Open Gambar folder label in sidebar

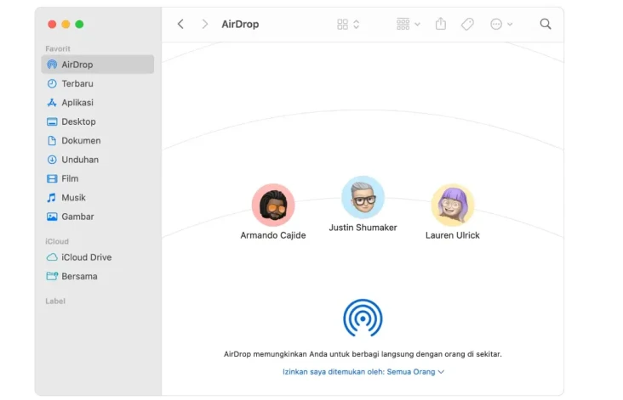[x=77, y=217]
